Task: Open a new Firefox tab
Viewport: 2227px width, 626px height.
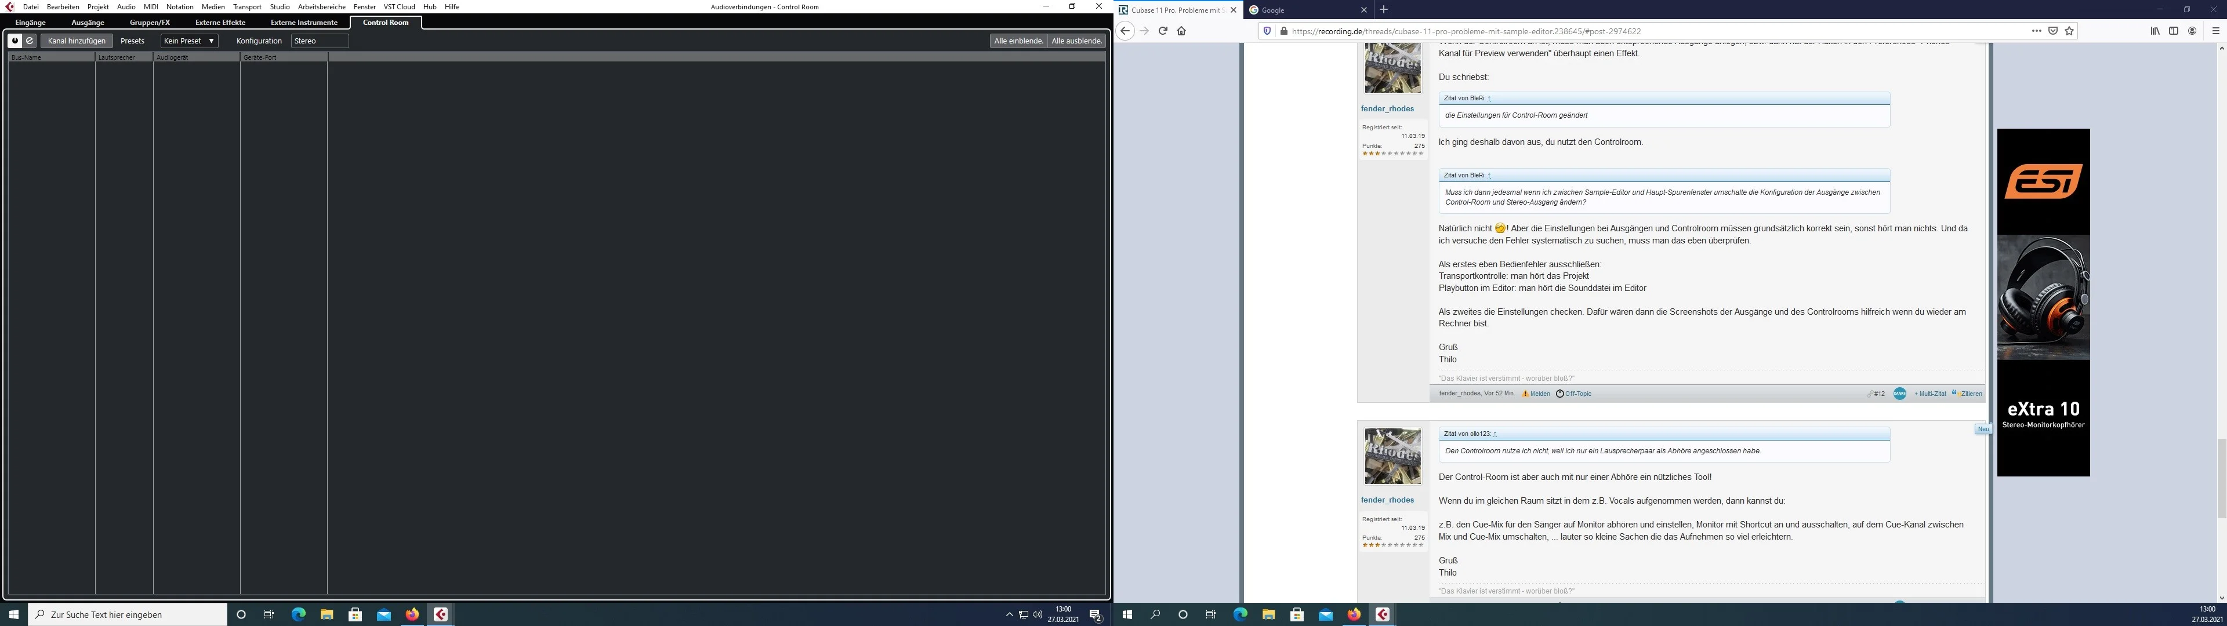Action: 1383,9
